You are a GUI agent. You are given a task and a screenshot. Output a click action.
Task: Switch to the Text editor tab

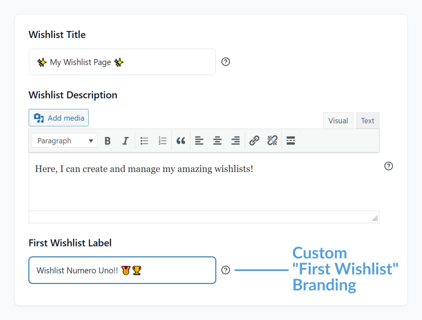(368, 121)
